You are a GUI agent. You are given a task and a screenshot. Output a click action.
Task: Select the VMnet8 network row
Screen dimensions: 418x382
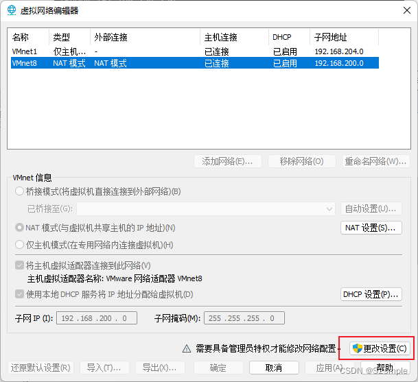point(195,63)
